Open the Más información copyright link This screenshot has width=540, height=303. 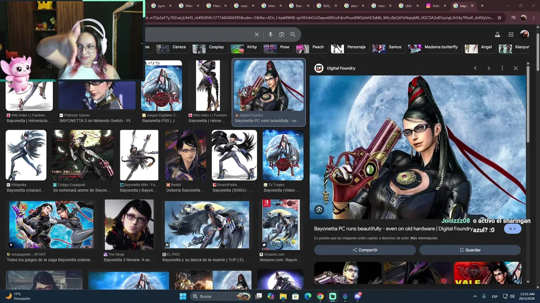coord(424,238)
